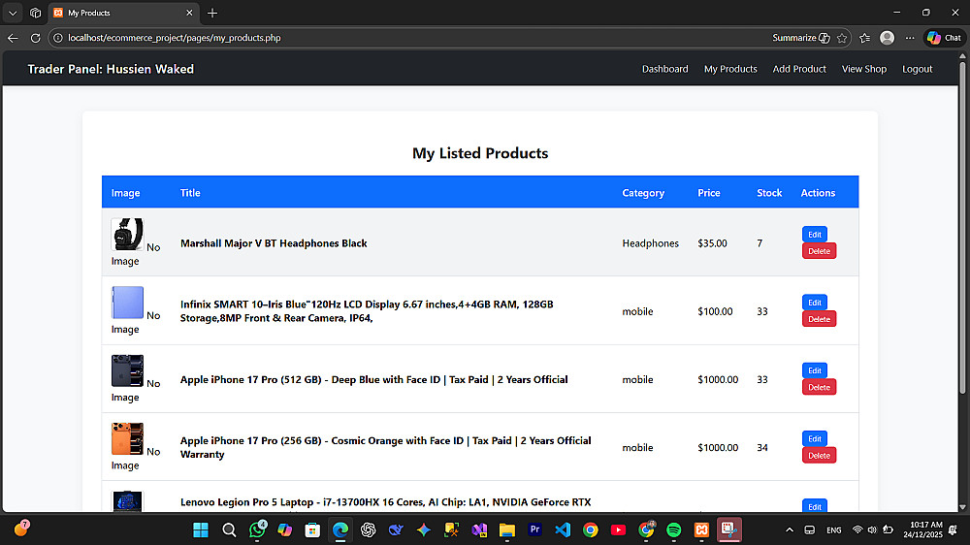Close the My Products tab
970x545 pixels.
(189, 13)
